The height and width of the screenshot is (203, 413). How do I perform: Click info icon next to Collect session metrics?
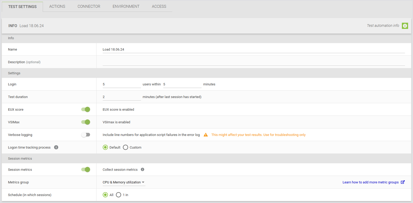[x=143, y=169]
